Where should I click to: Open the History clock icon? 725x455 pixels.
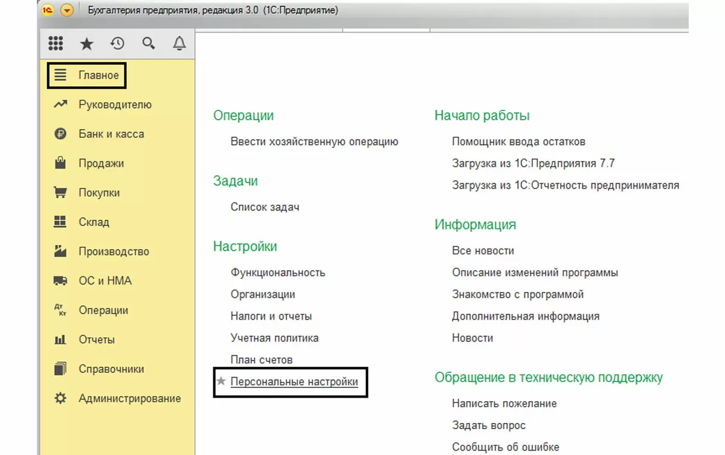pyautogui.click(x=117, y=44)
